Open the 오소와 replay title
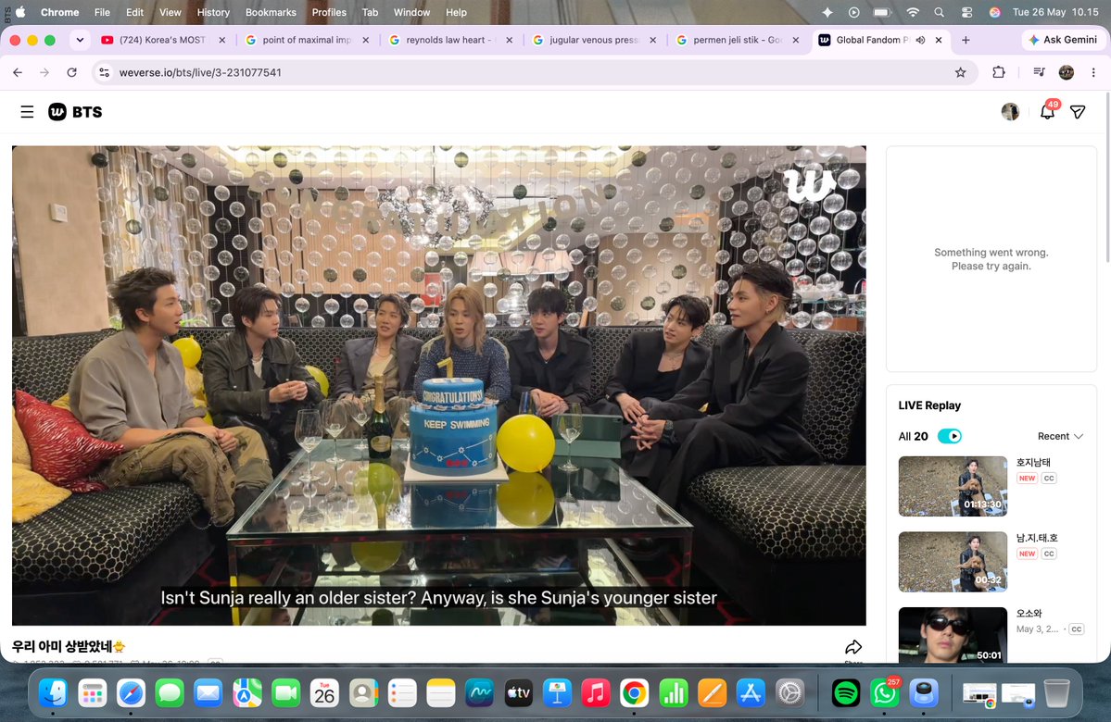This screenshot has height=722, width=1111. (1029, 613)
